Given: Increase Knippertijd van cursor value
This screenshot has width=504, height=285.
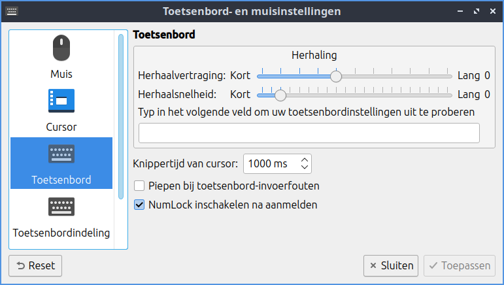Looking at the screenshot, I should coord(305,159).
